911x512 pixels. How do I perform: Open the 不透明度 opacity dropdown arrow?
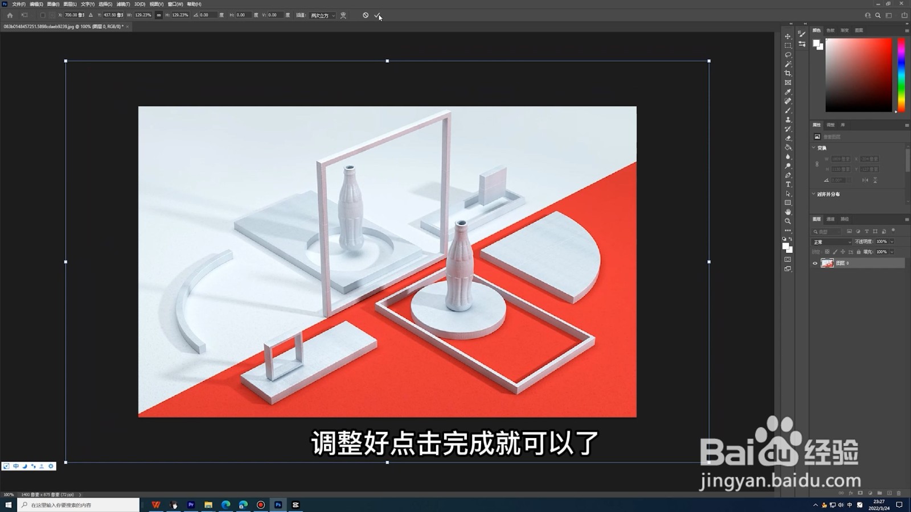click(x=892, y=242)
